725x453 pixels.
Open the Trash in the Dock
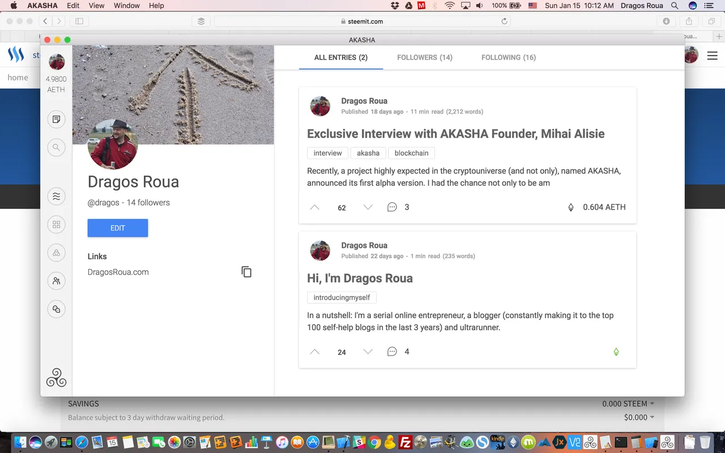click(x=705, y=442)
